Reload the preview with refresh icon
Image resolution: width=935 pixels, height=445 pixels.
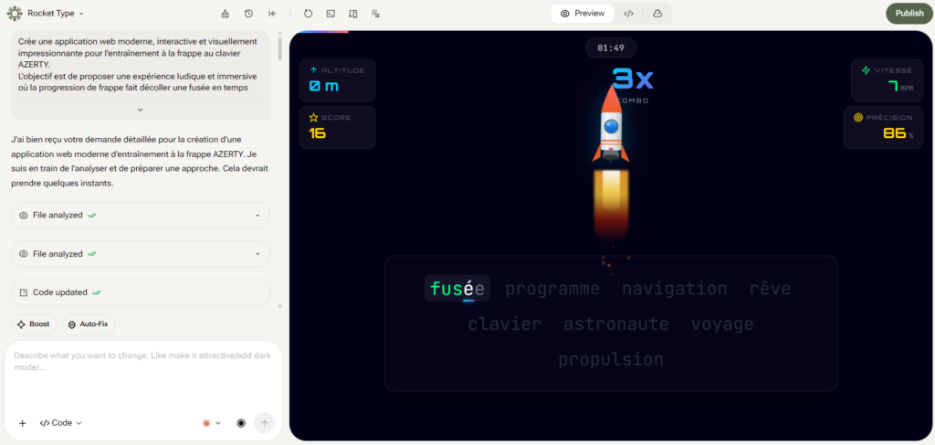(308, 13)
